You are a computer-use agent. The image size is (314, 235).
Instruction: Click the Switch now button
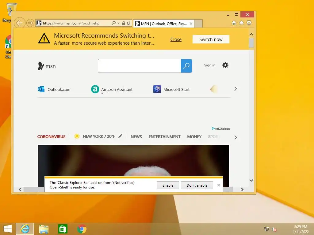click(x=211, y=39)
